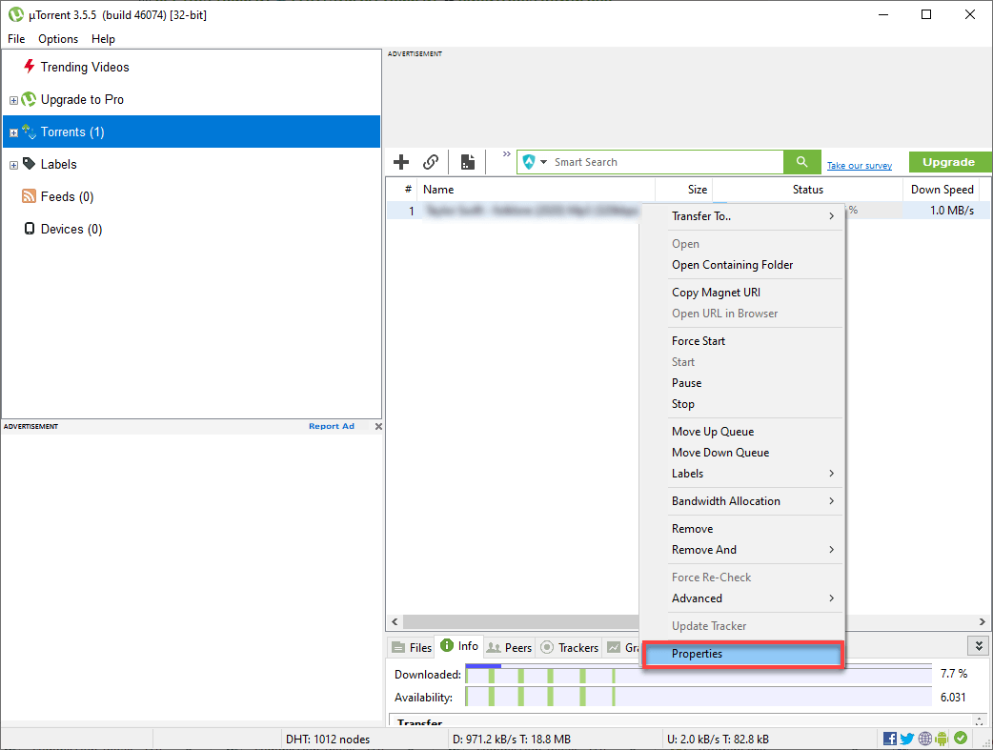Switch to the Trackers tab

point(569,646)
